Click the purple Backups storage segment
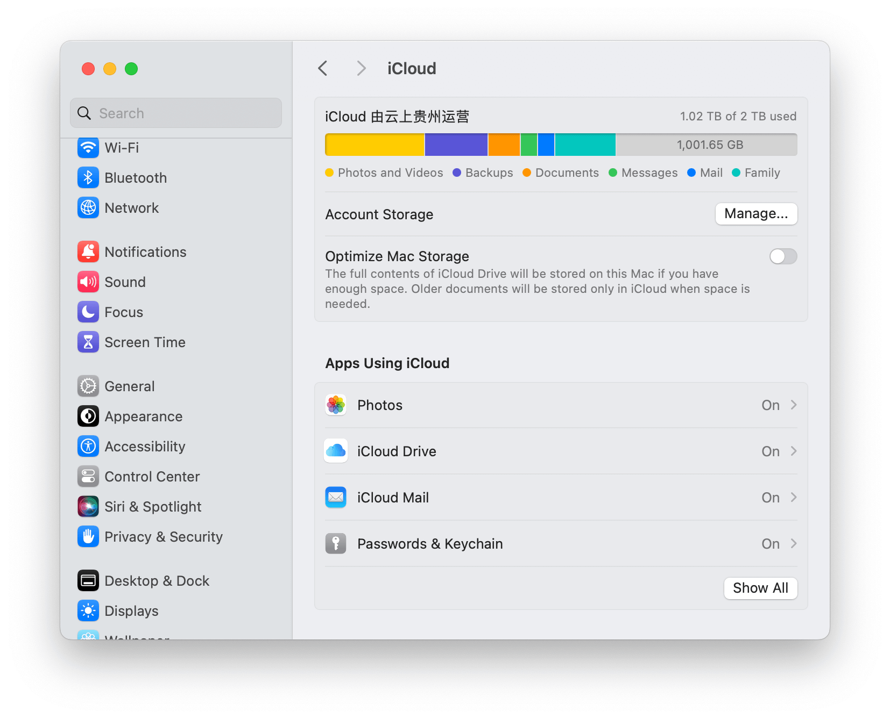 tap(456, 145)
